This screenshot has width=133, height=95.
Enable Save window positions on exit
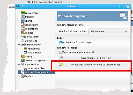[x=61, y=52]
